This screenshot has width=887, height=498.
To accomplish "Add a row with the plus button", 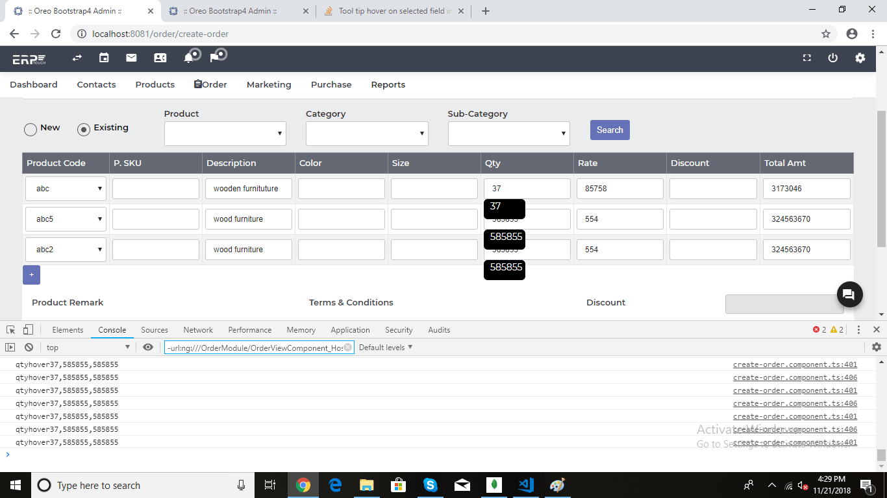I will tap(31, 275).
